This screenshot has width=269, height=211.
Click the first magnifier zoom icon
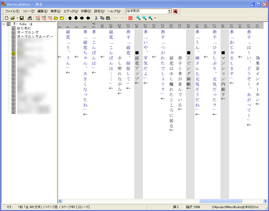138,18
